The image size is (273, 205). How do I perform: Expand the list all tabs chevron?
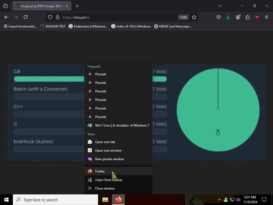click(x=220, y=6)
